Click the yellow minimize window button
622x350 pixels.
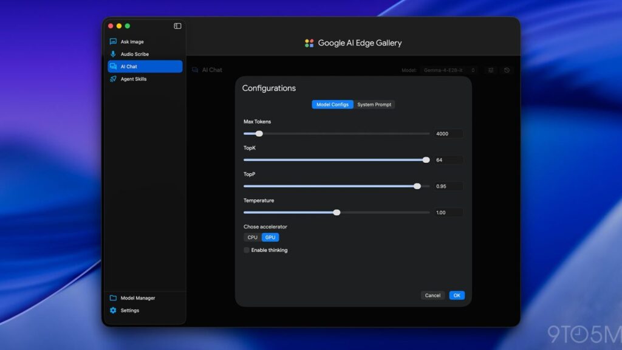(x=119, y=26)
